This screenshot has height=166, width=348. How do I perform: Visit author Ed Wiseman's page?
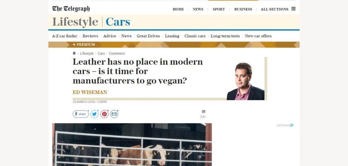pyautogui.click(x=90, y=92)
